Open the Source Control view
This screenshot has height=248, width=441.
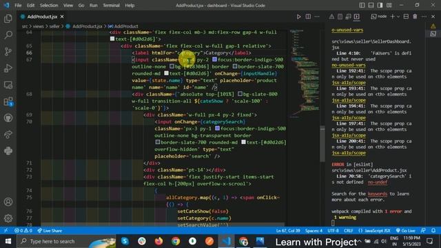pos(8,52)
